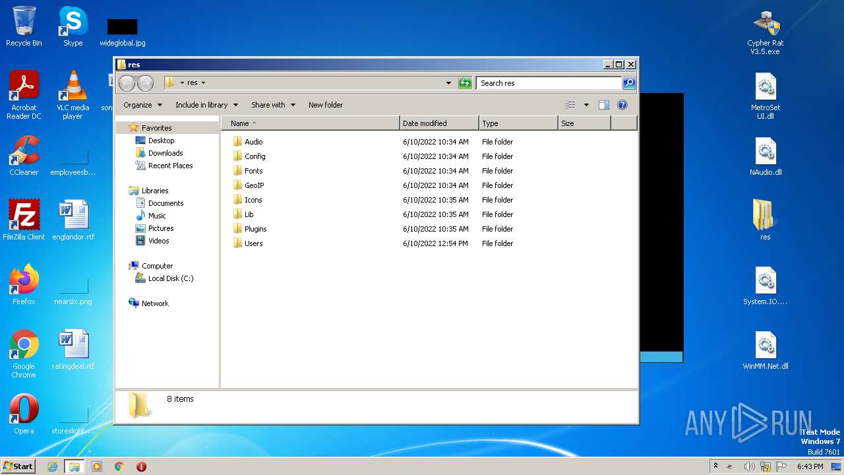Select the VLC media player shortcut

[x=73, y=96]
